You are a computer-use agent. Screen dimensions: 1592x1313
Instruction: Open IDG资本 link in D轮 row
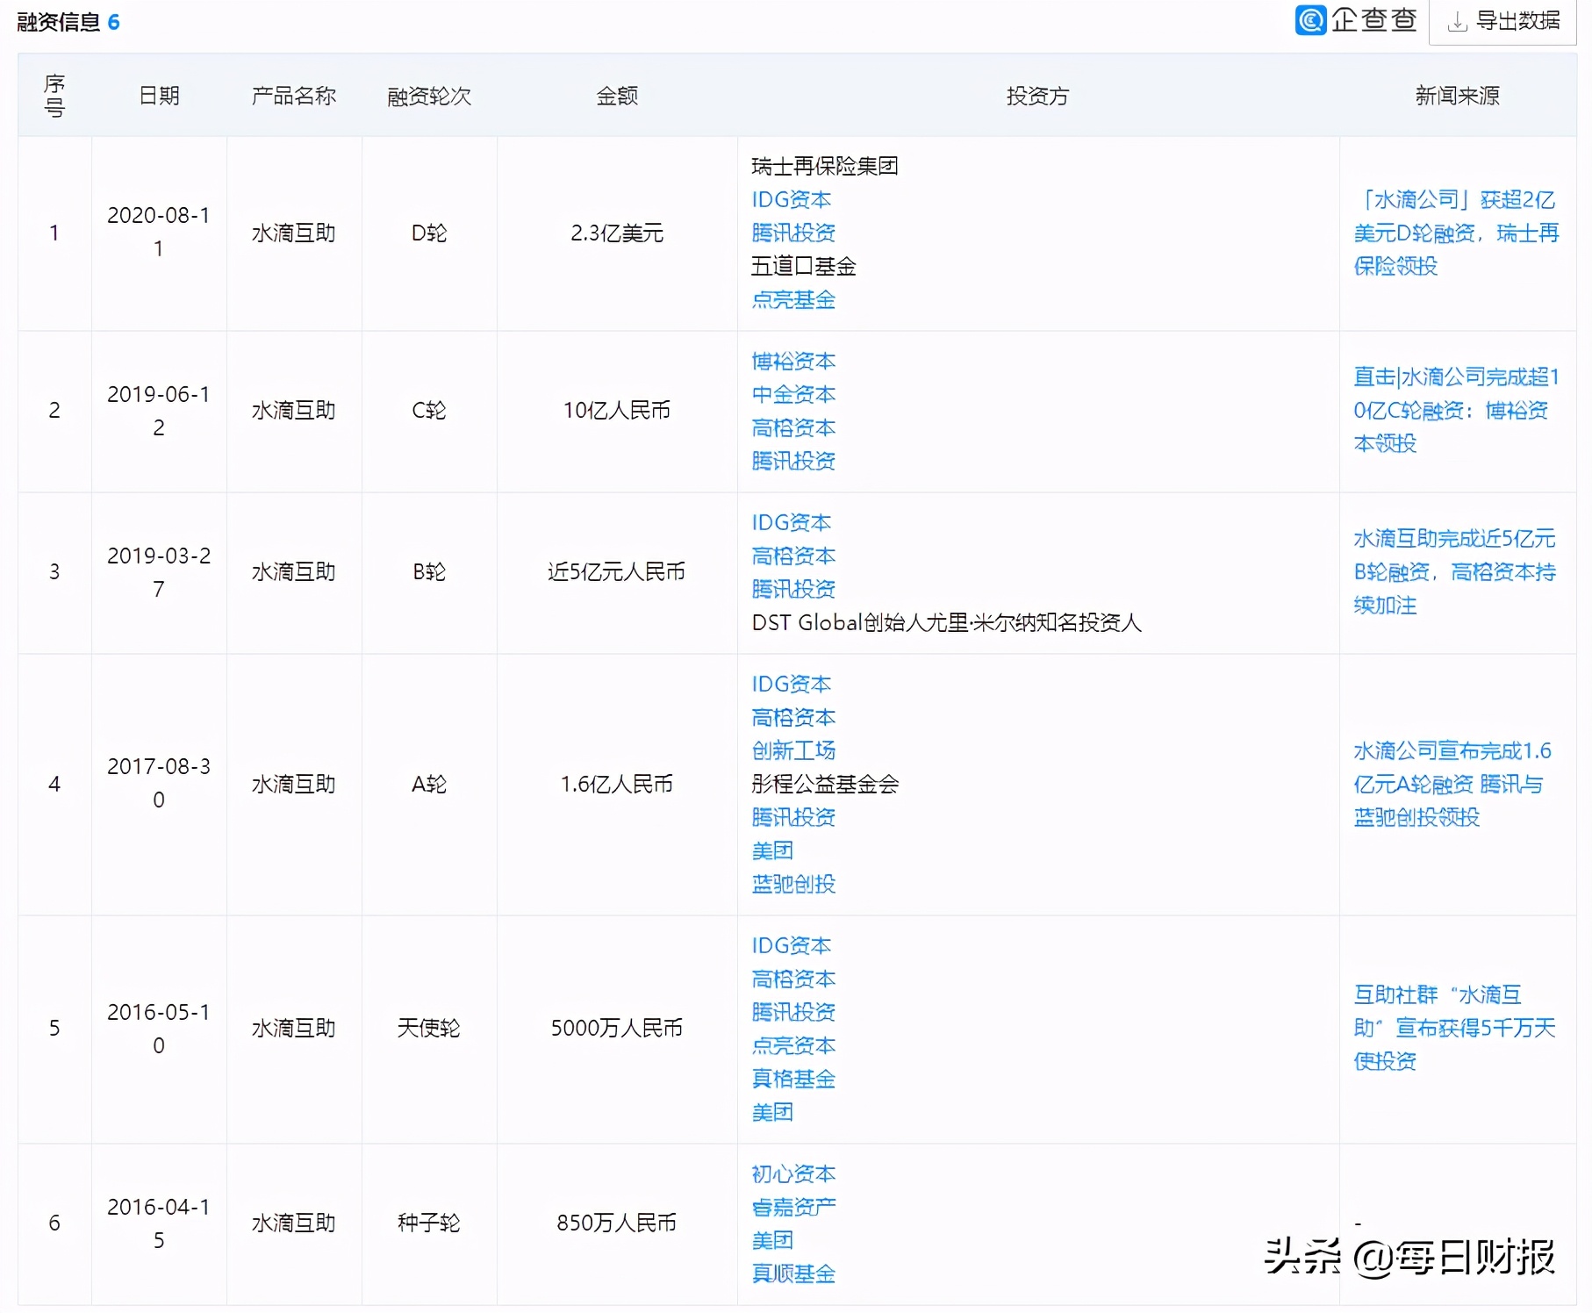(x=791, y=199)
